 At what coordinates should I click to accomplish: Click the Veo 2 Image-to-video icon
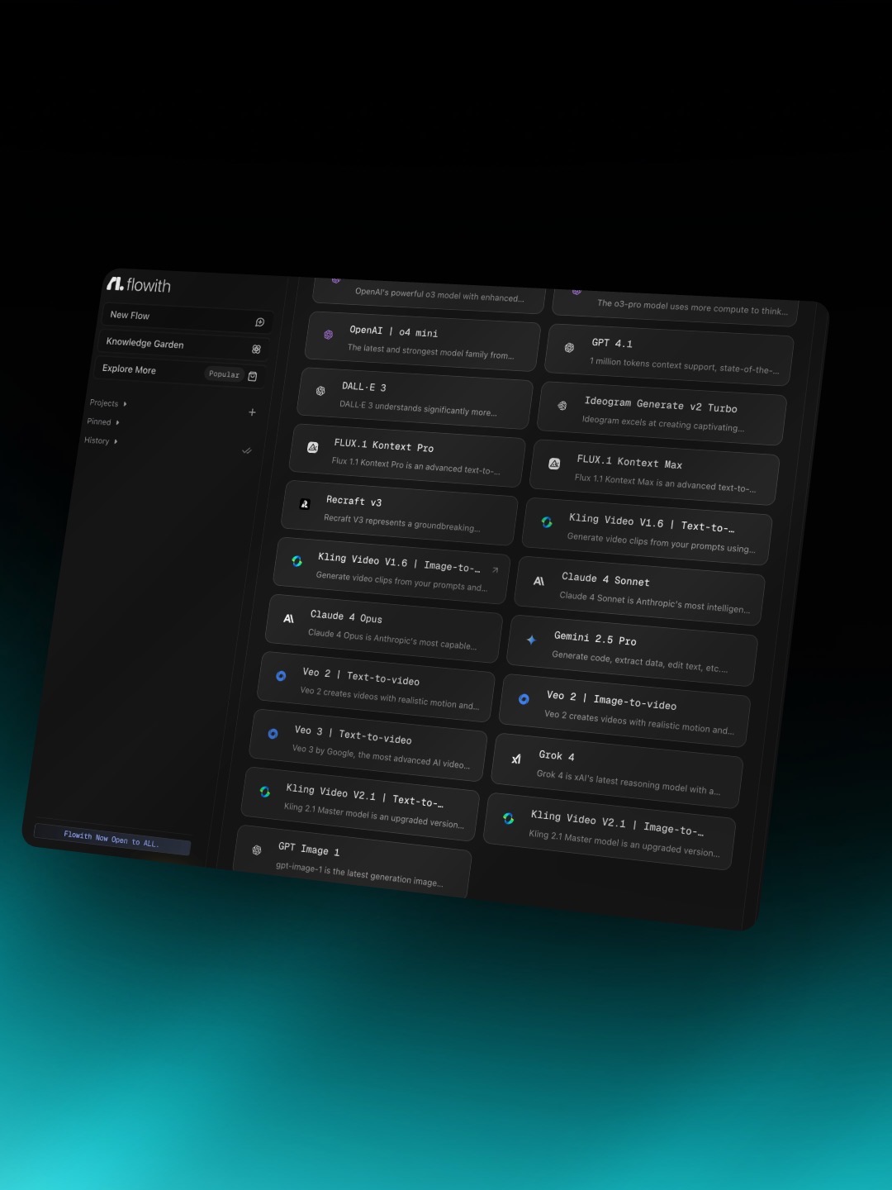click(524, 699)
